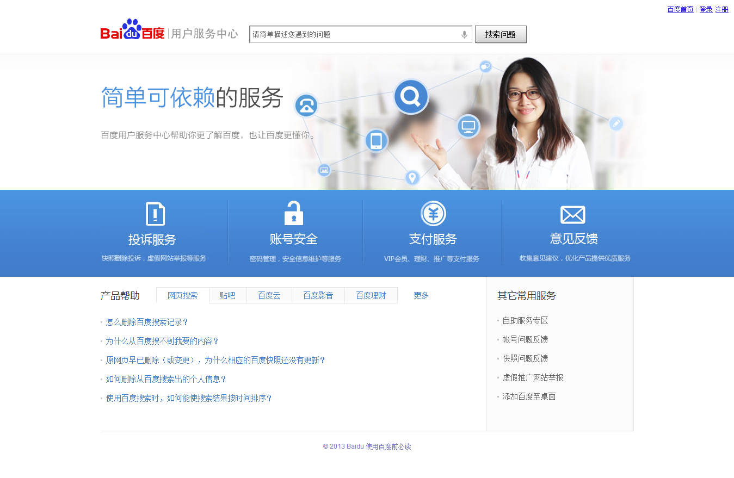Open 百度首页 via the top link
The height and width of the screenshot is (478, 734).
680,9
